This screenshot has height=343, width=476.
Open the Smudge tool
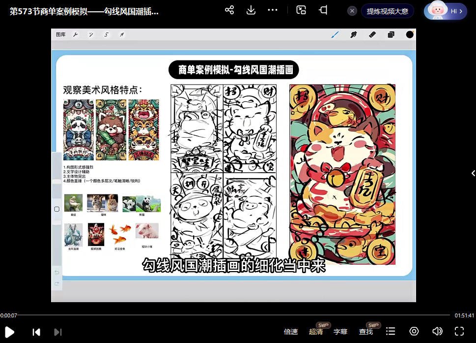pos(354,34)
